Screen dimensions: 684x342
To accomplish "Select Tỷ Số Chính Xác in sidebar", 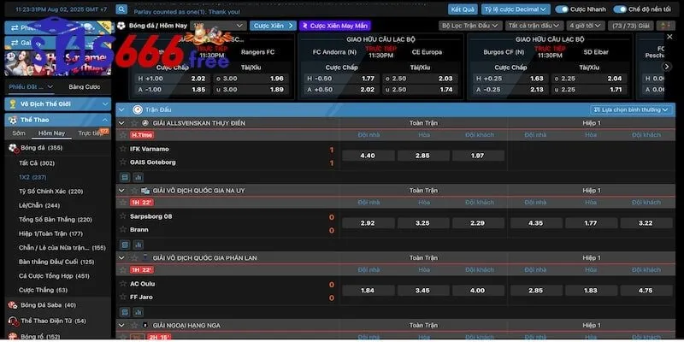I will coord(50,192).
